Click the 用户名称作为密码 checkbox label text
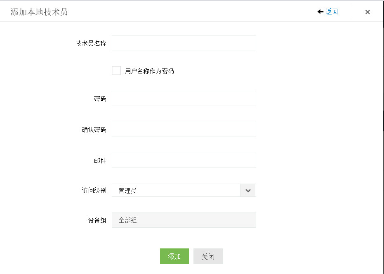384x274 pixels. coord(149,71)
